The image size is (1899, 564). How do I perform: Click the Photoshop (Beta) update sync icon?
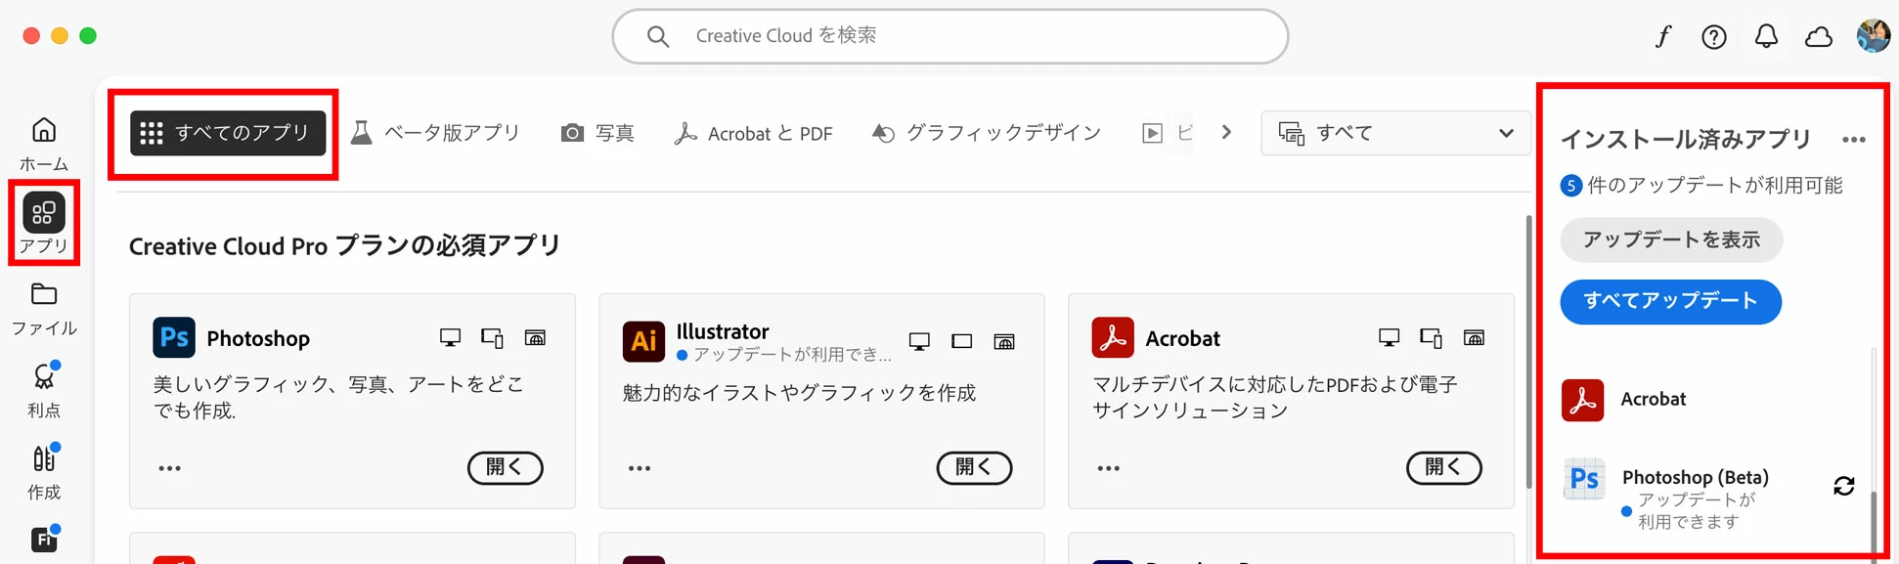(x=1844, y=486)
